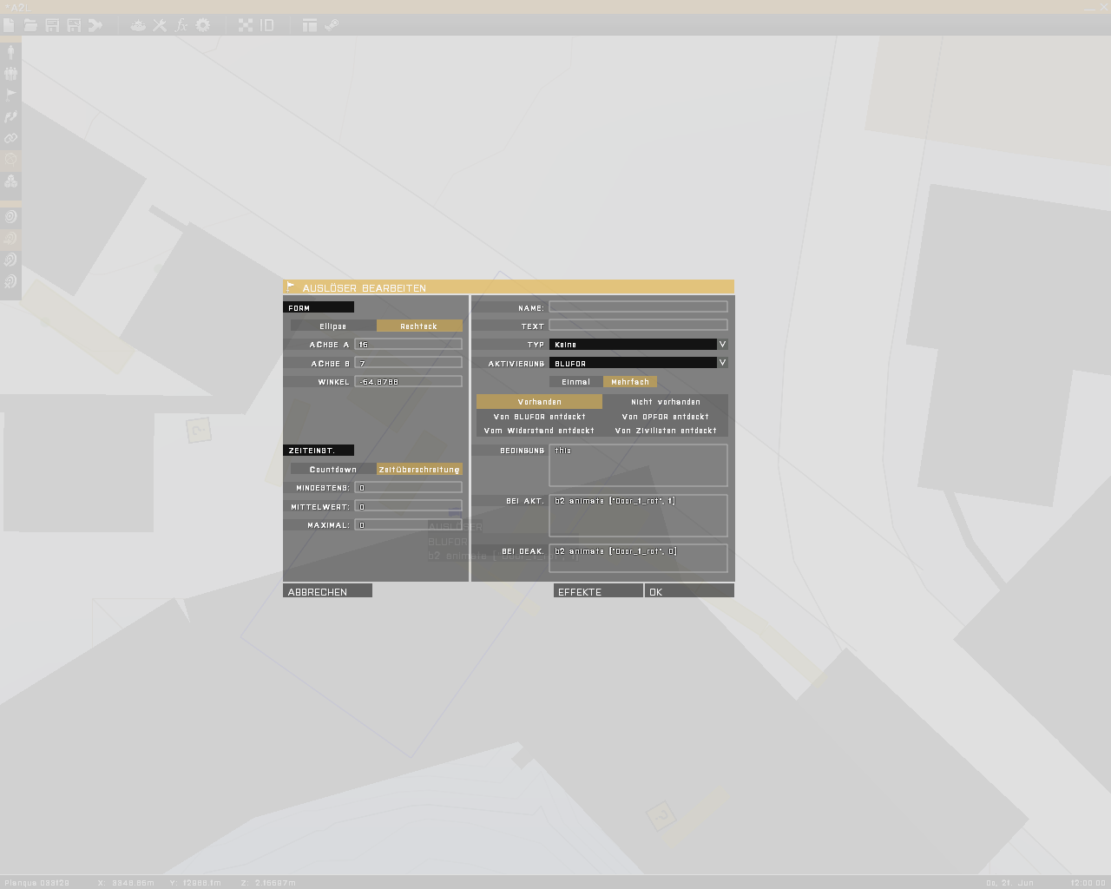Open the Typ dropdown arrow

coord(722,345)
